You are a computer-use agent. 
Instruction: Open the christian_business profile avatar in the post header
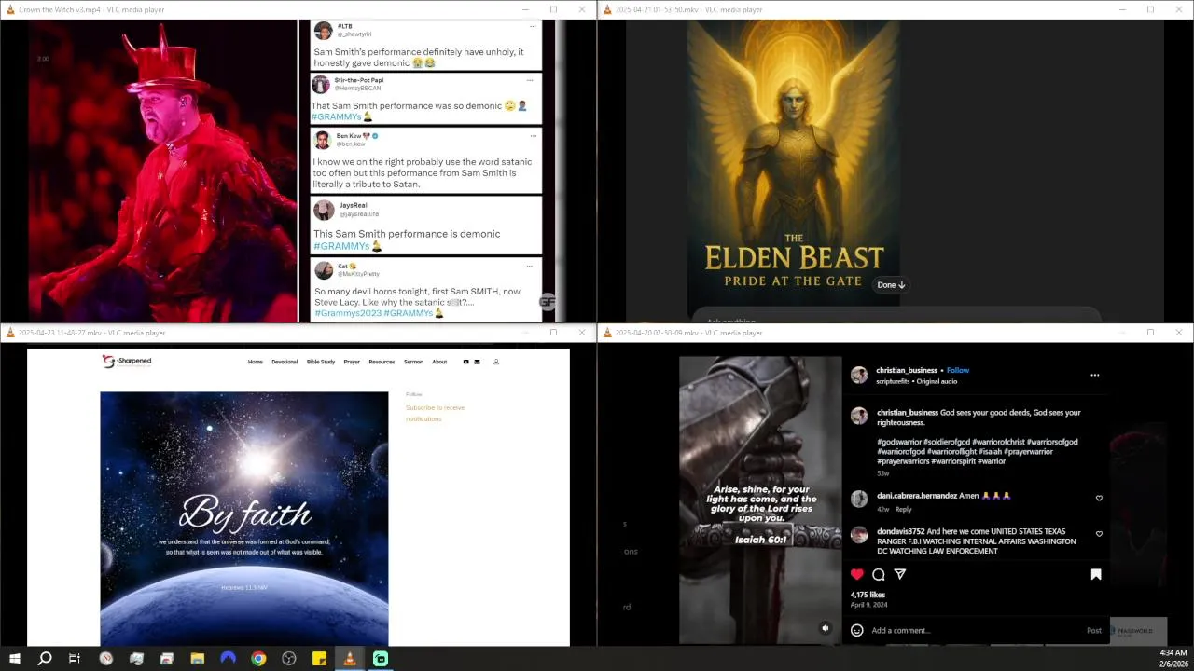pos(858,375)
